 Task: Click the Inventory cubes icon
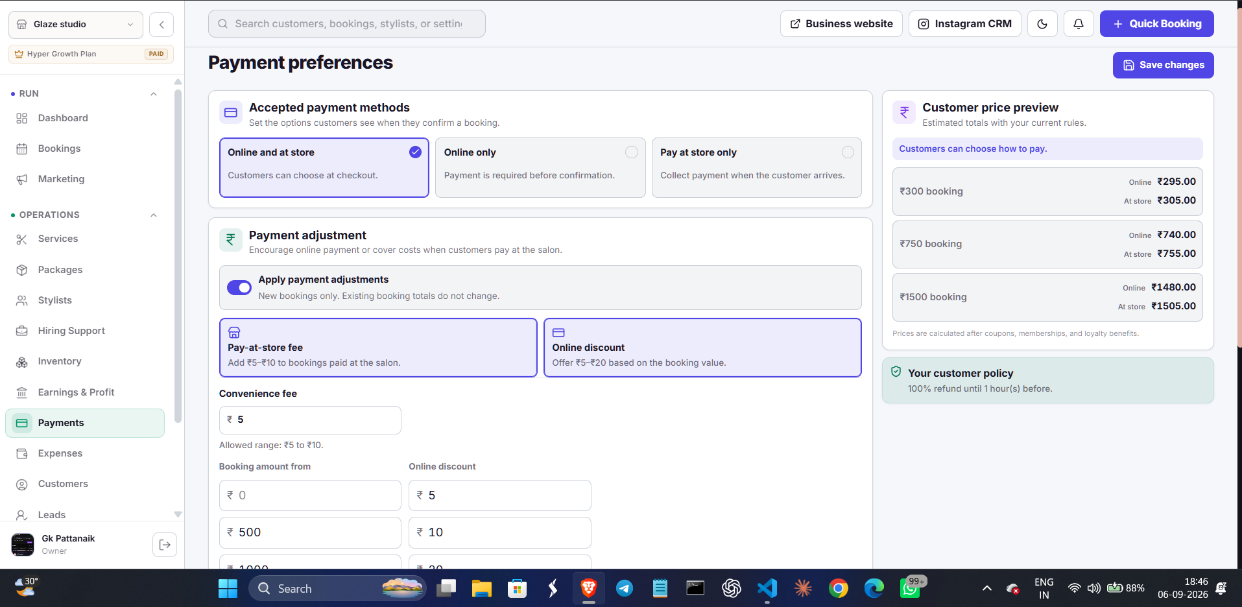tap(22, 362)
